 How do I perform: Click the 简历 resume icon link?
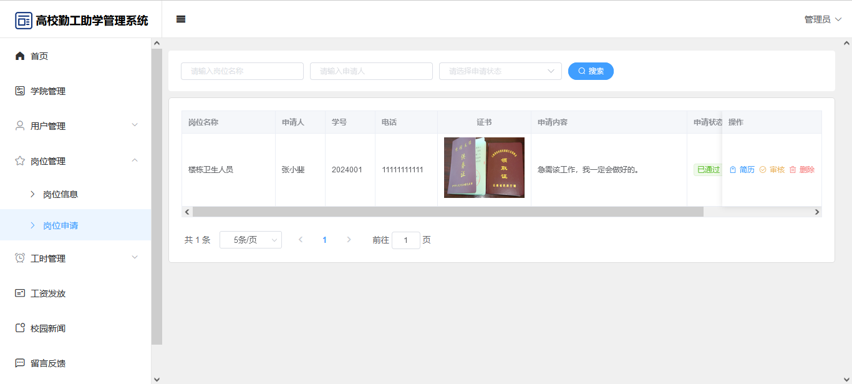[742, 170]
